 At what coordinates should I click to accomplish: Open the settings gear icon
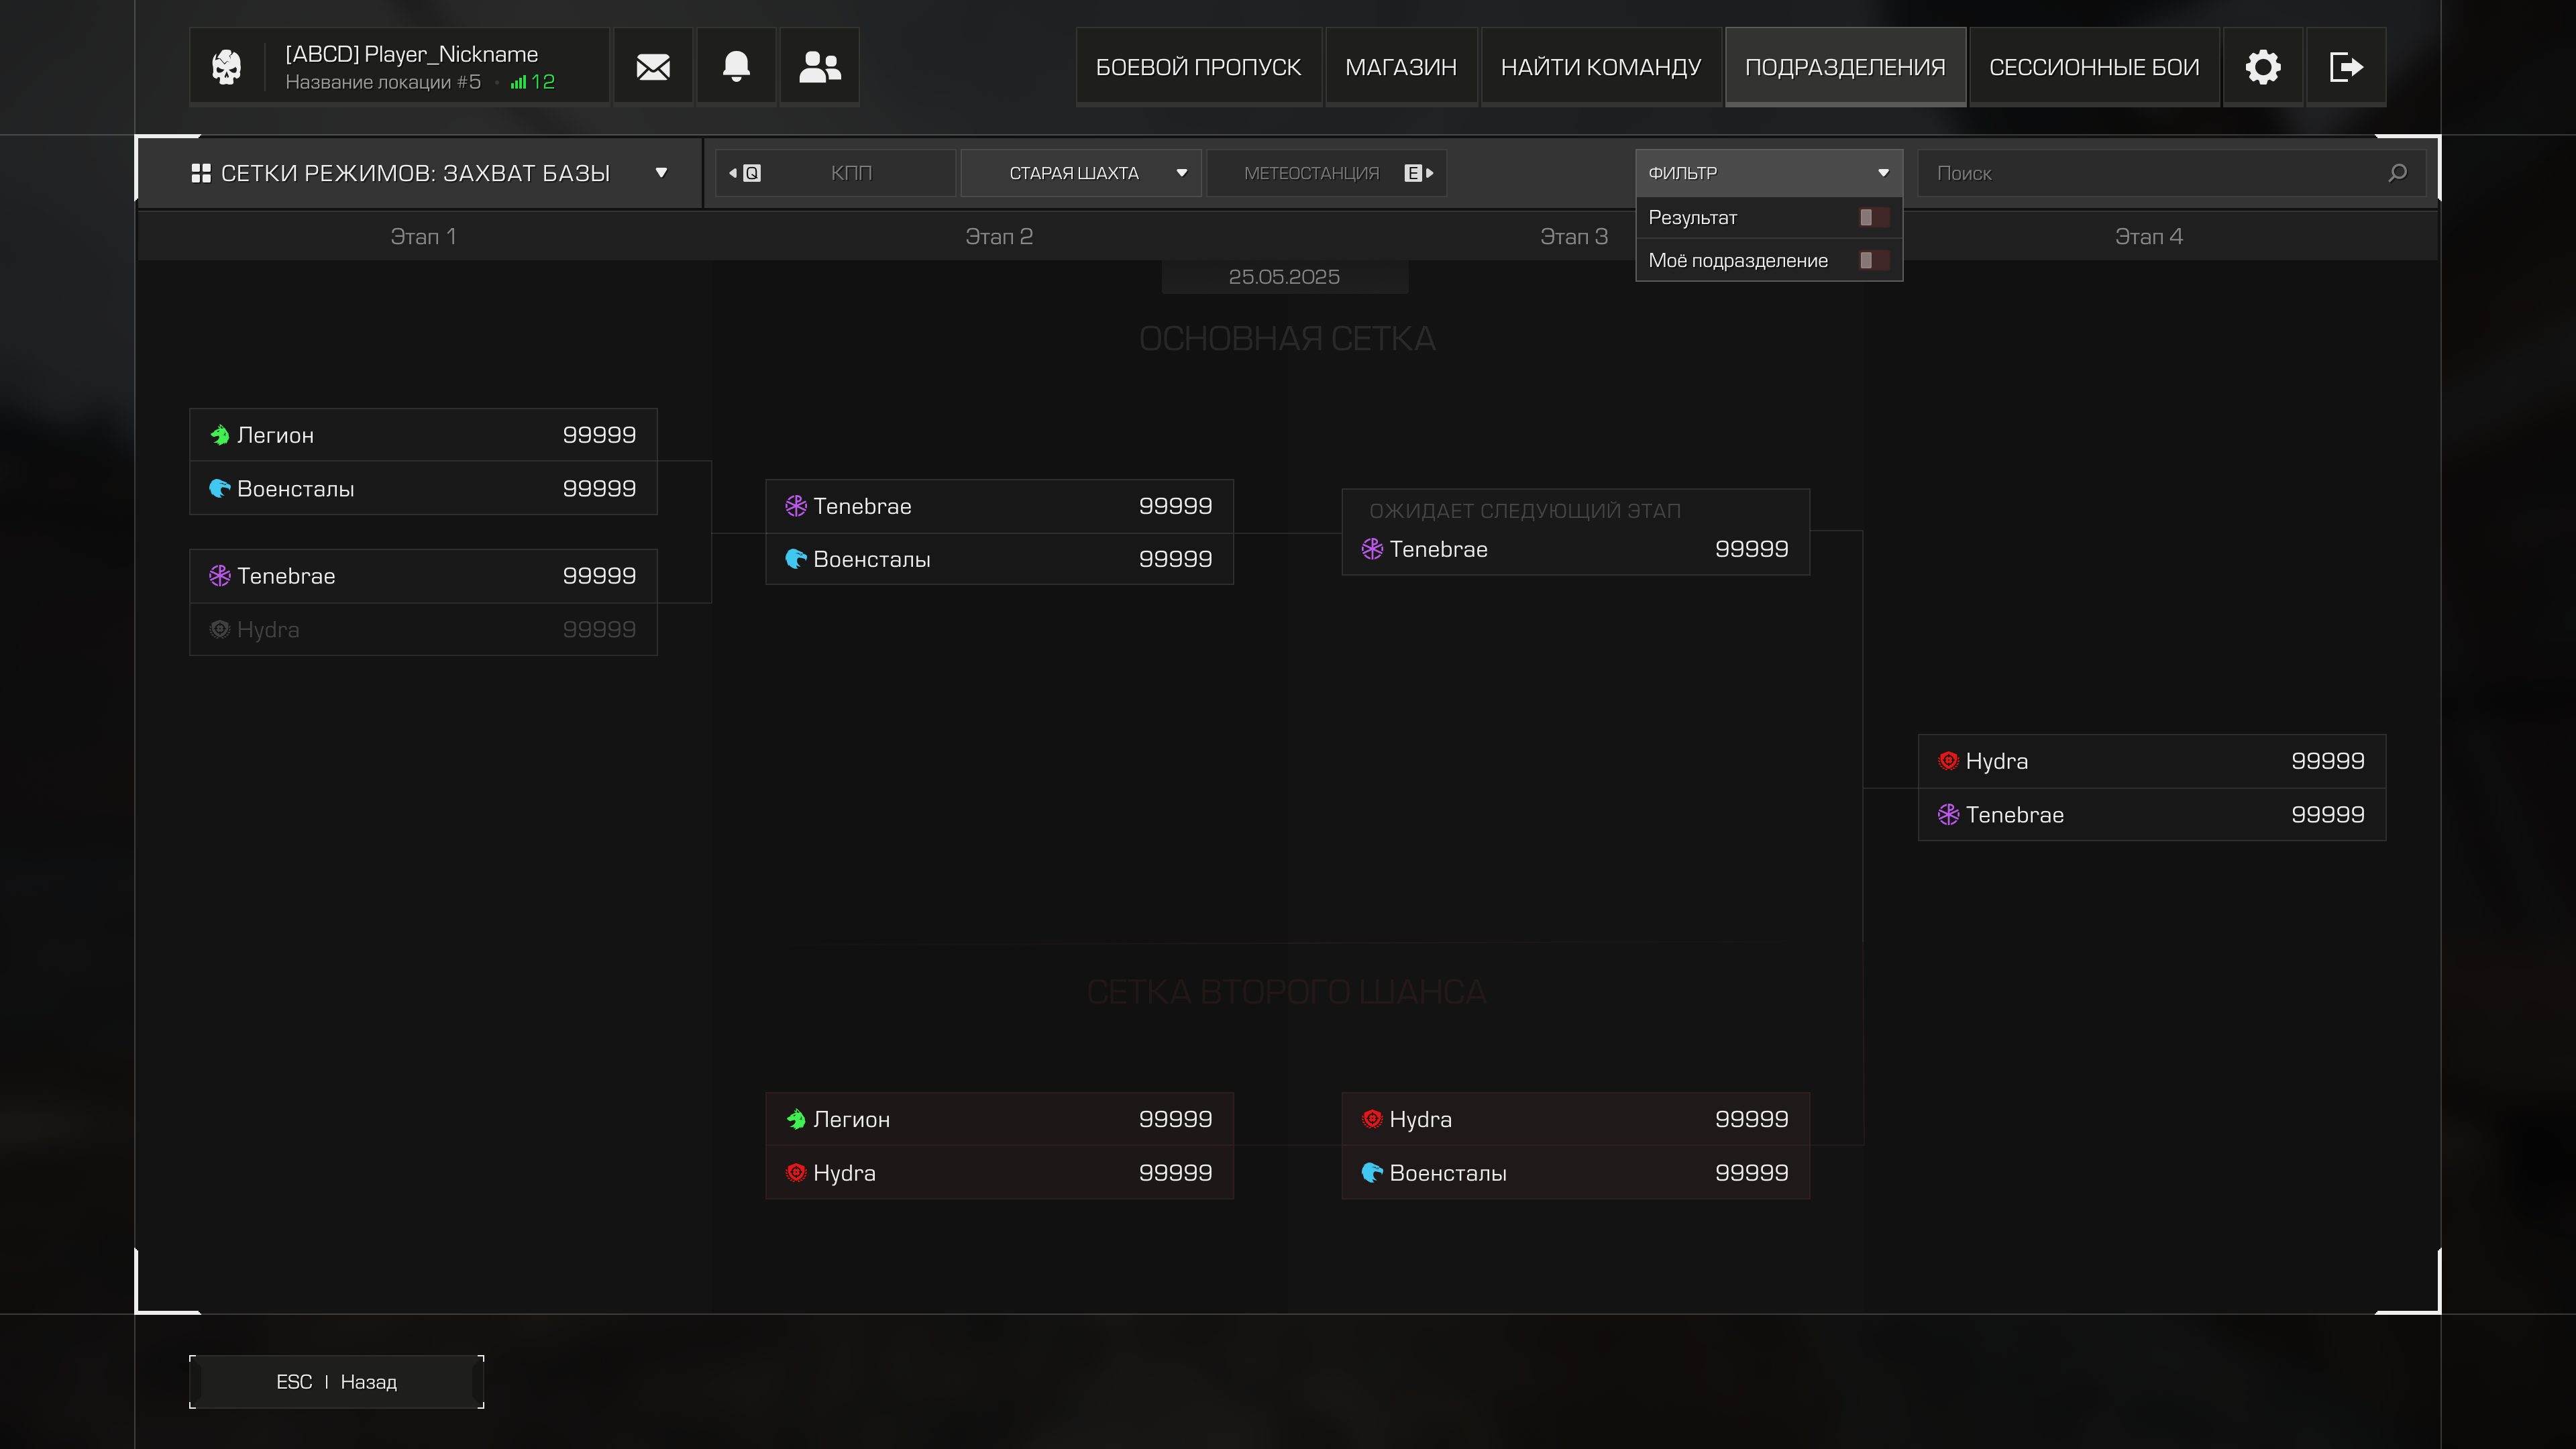coord(2262,67)
